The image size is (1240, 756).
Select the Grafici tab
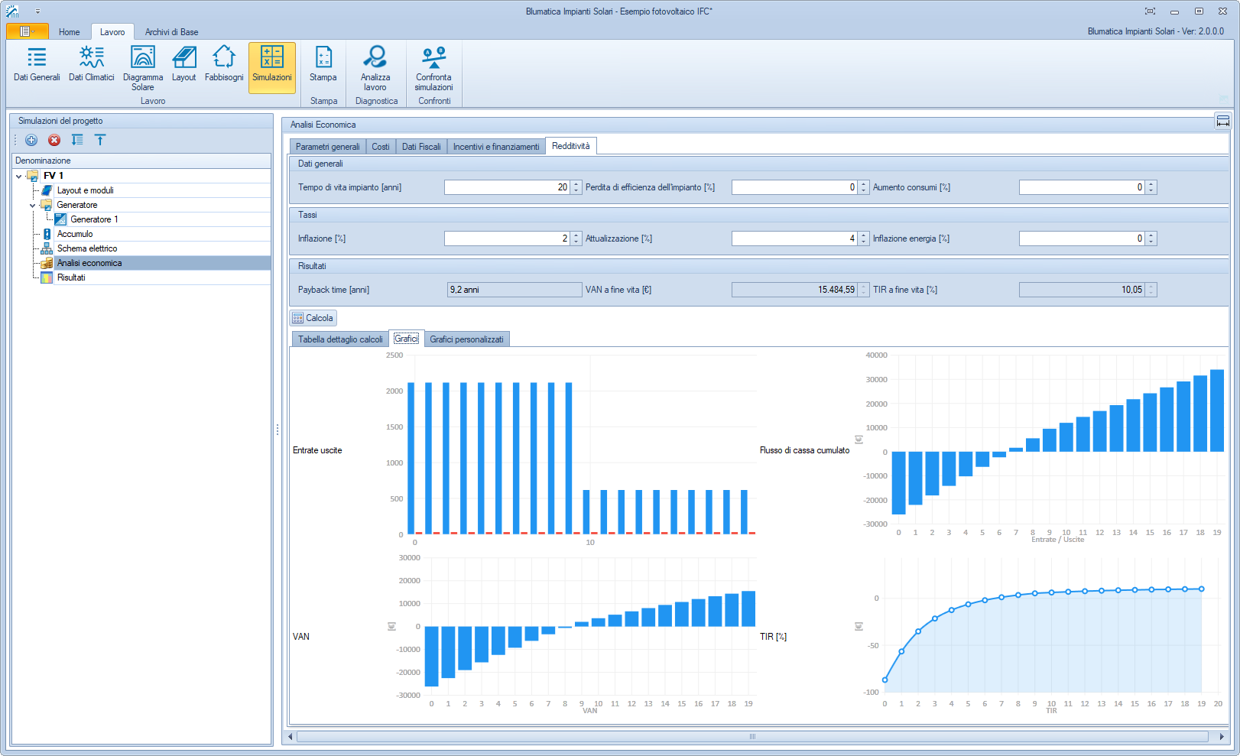[x=407, y=339]
